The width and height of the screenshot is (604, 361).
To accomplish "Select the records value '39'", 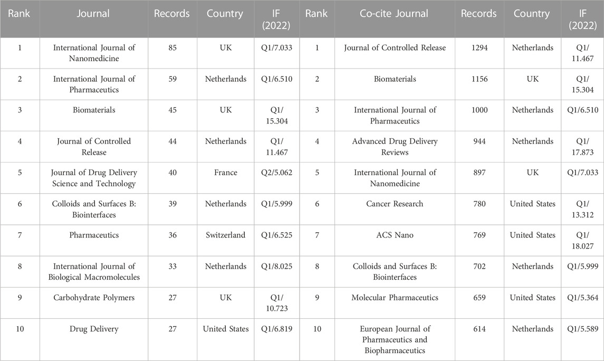I will 172,203.
